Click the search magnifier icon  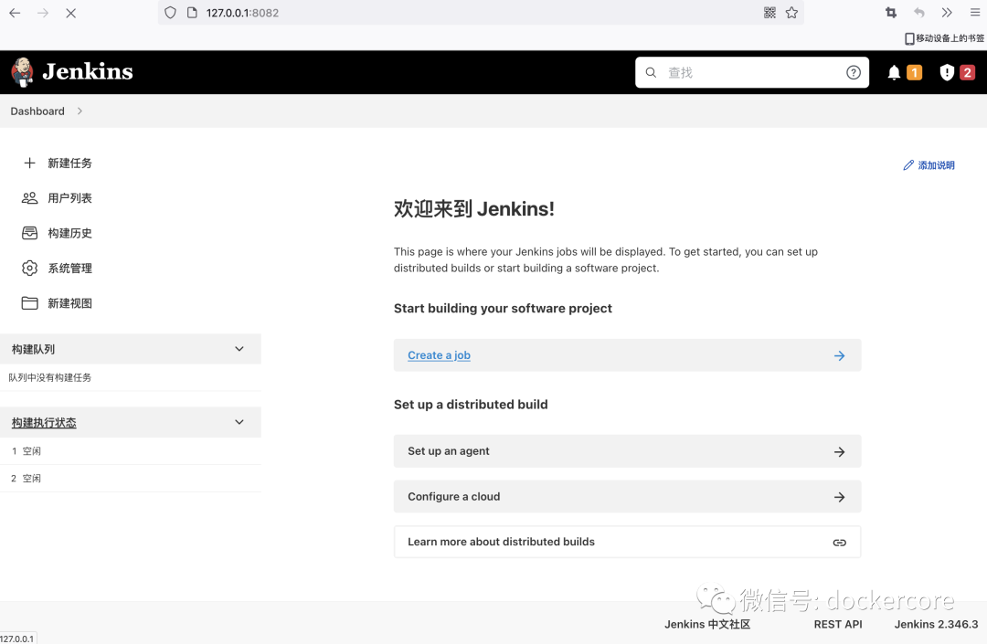(651, 72)
